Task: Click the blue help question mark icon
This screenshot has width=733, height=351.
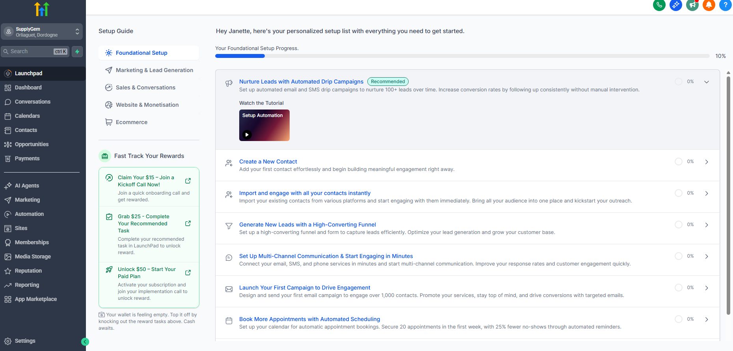Action: click(x=726, y=5)
